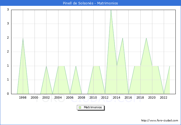Click the 2015 peak data point
This screenshot has height=125, width=181.
coord(123,38)
